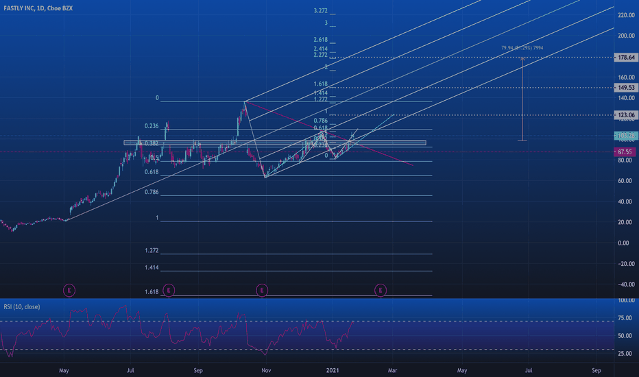This screenshot has height=377, width=639.
Task: Select the 2.414 Fibonacci extension label
Action: pyautogui.click(x=320, y=49)
